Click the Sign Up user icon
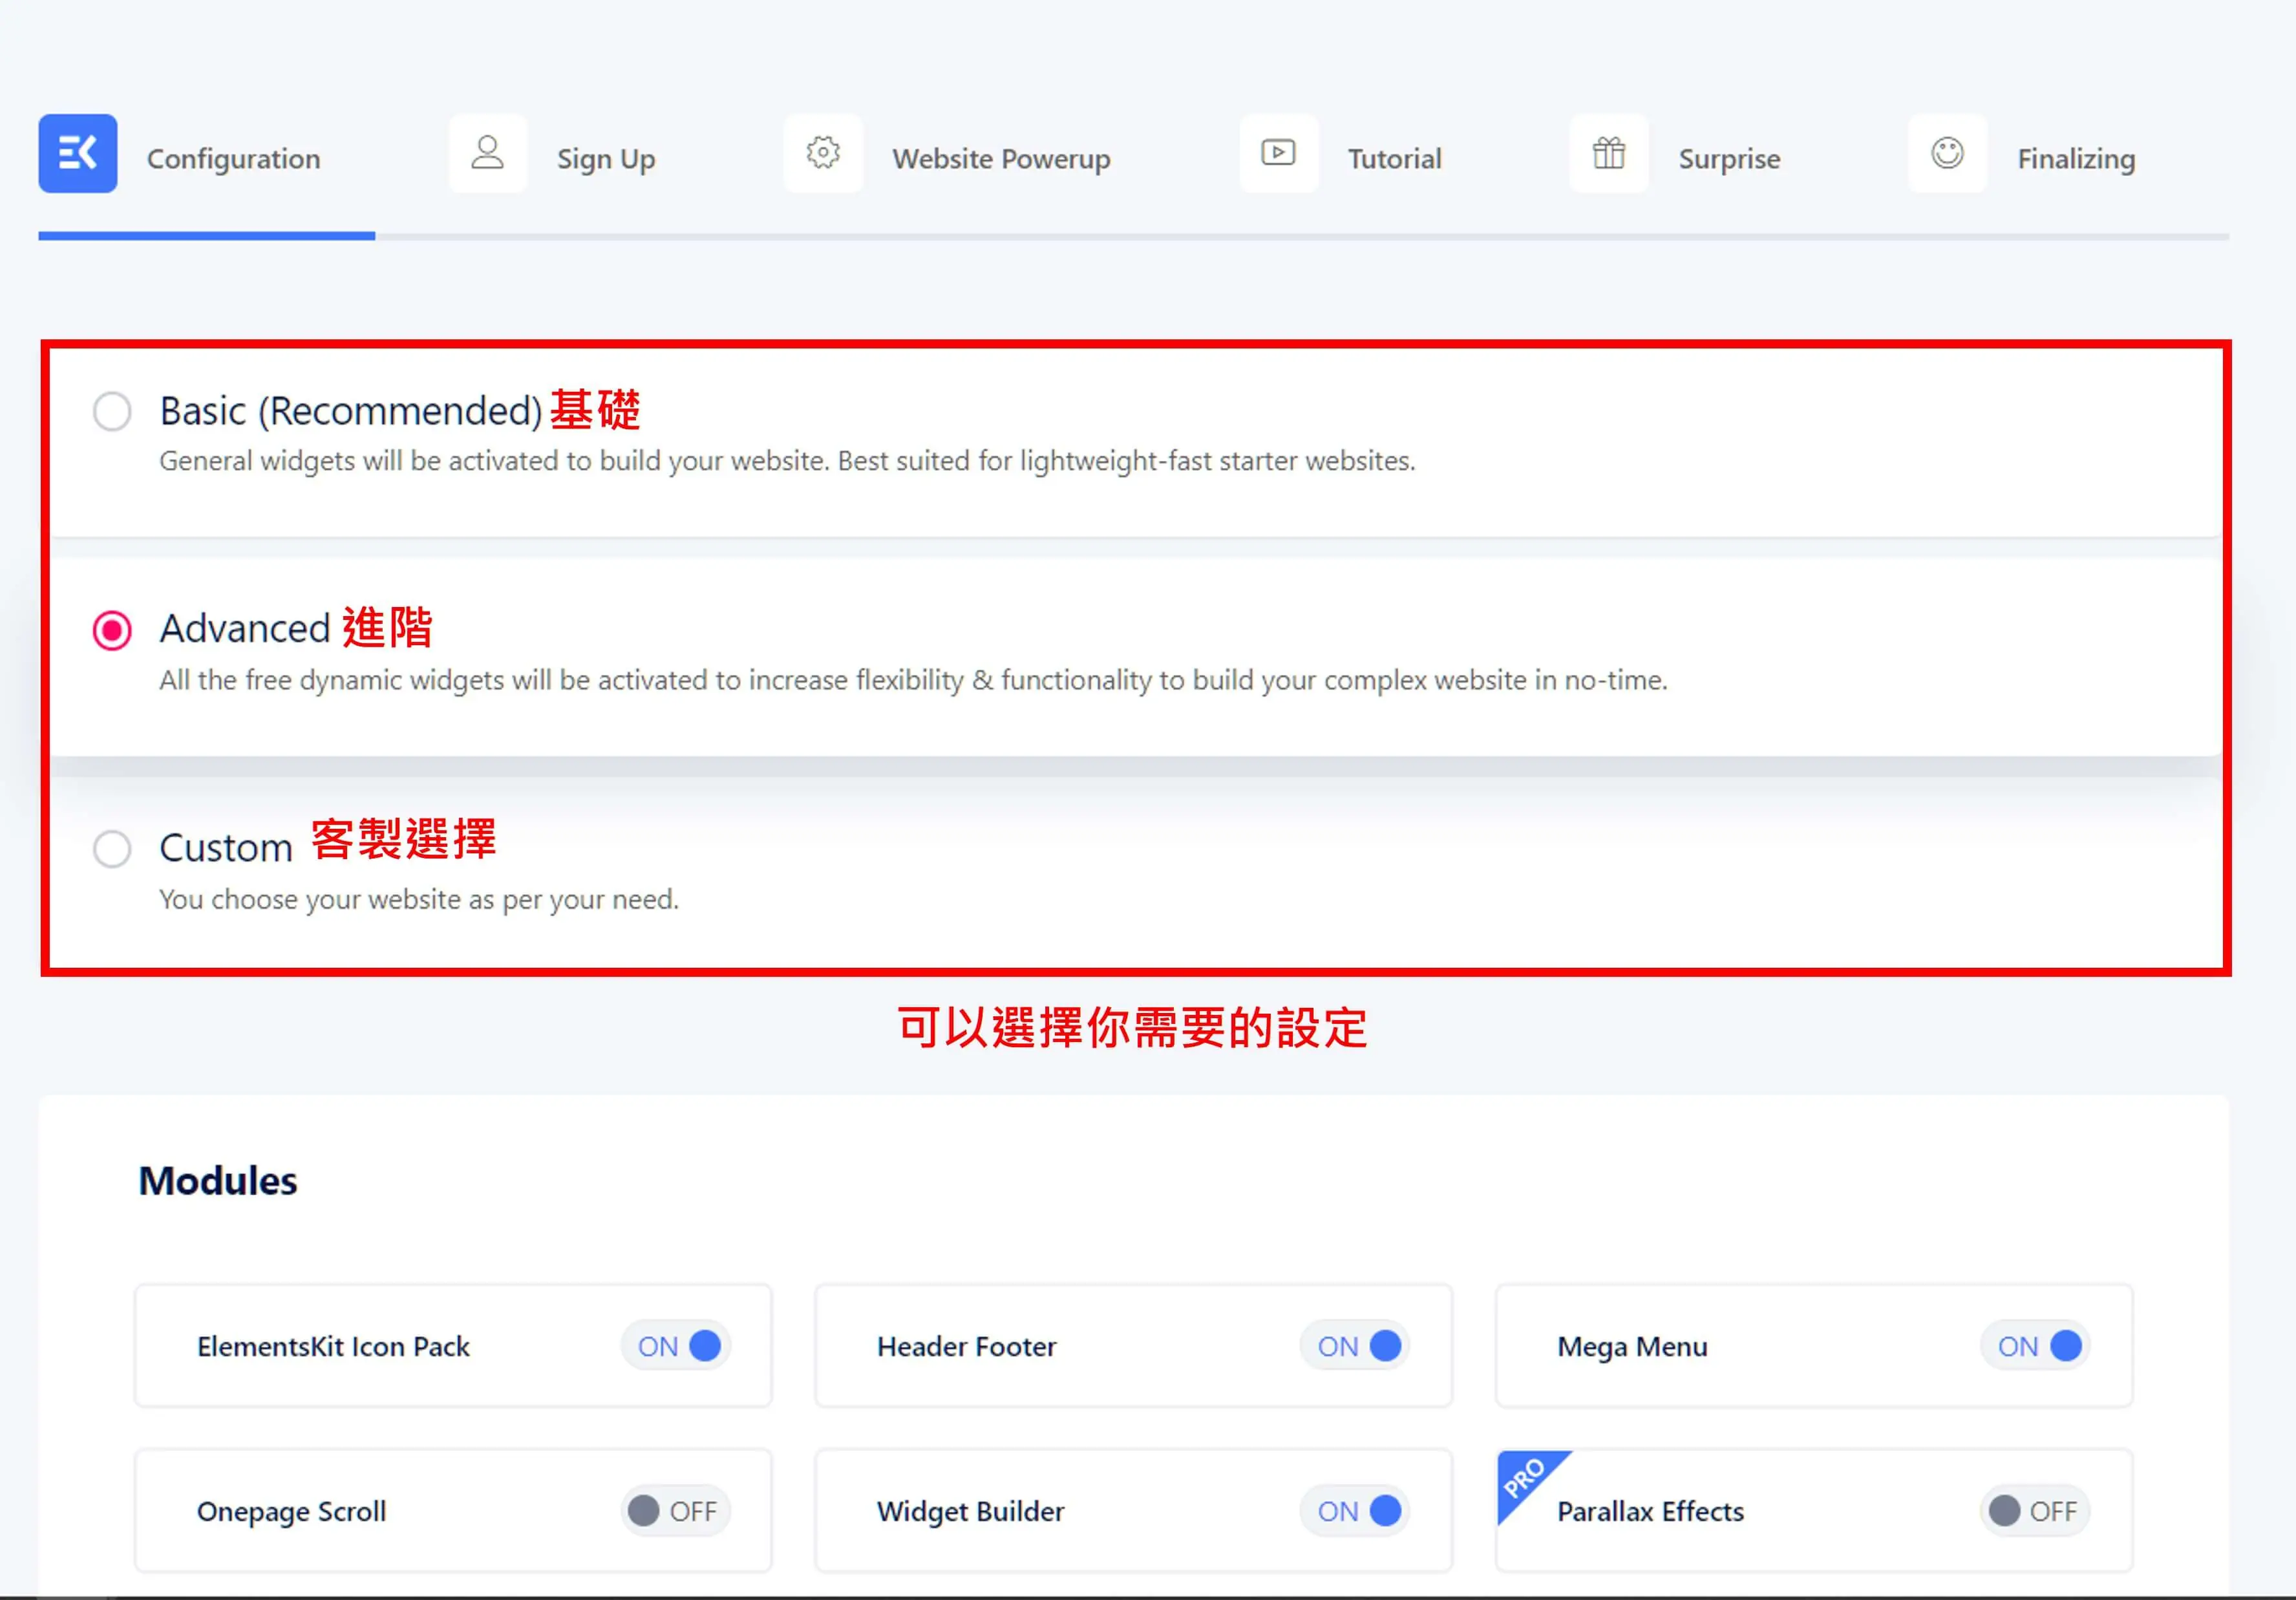This screenshot has height=1600, width=2296. pos(487,153)
